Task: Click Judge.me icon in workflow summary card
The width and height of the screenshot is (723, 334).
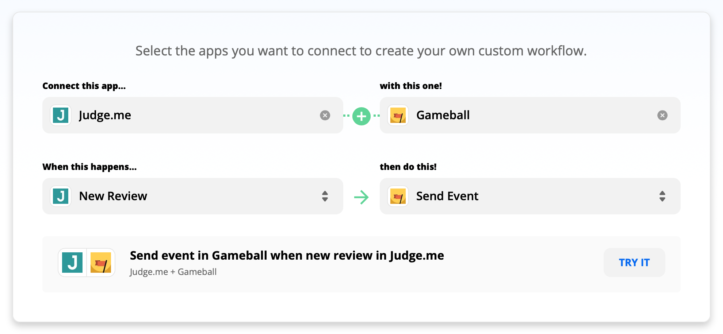Action: pyautogui.click(x=72, y=263)
